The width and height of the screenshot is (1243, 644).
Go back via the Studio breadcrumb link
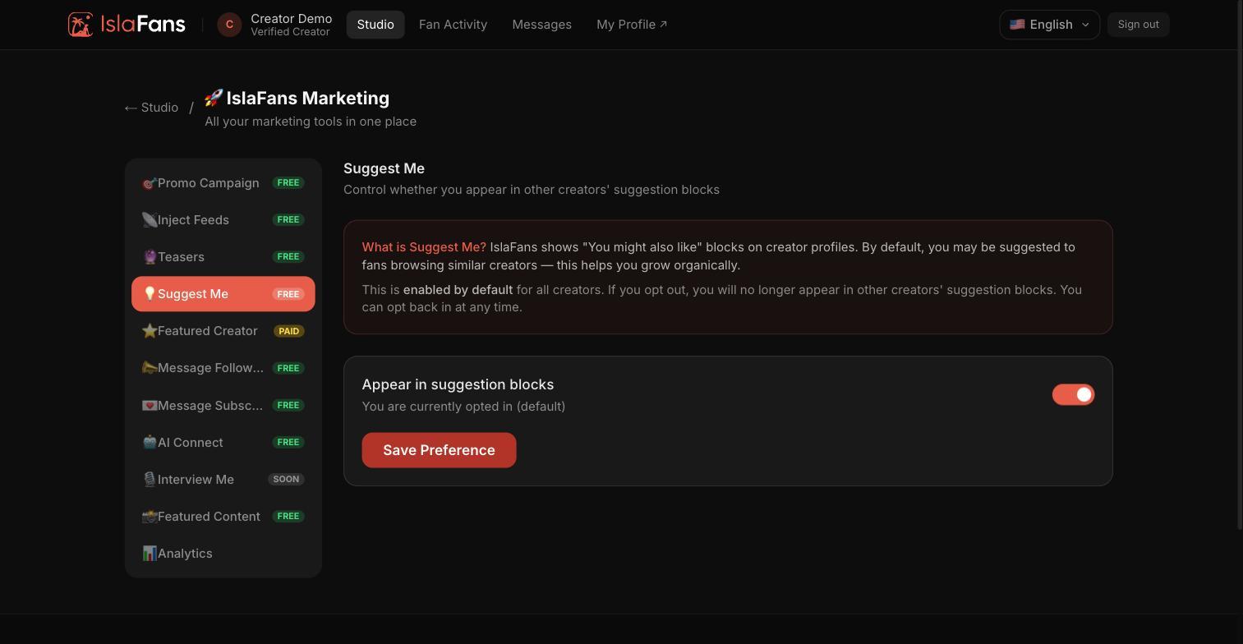tap(151, 108)
